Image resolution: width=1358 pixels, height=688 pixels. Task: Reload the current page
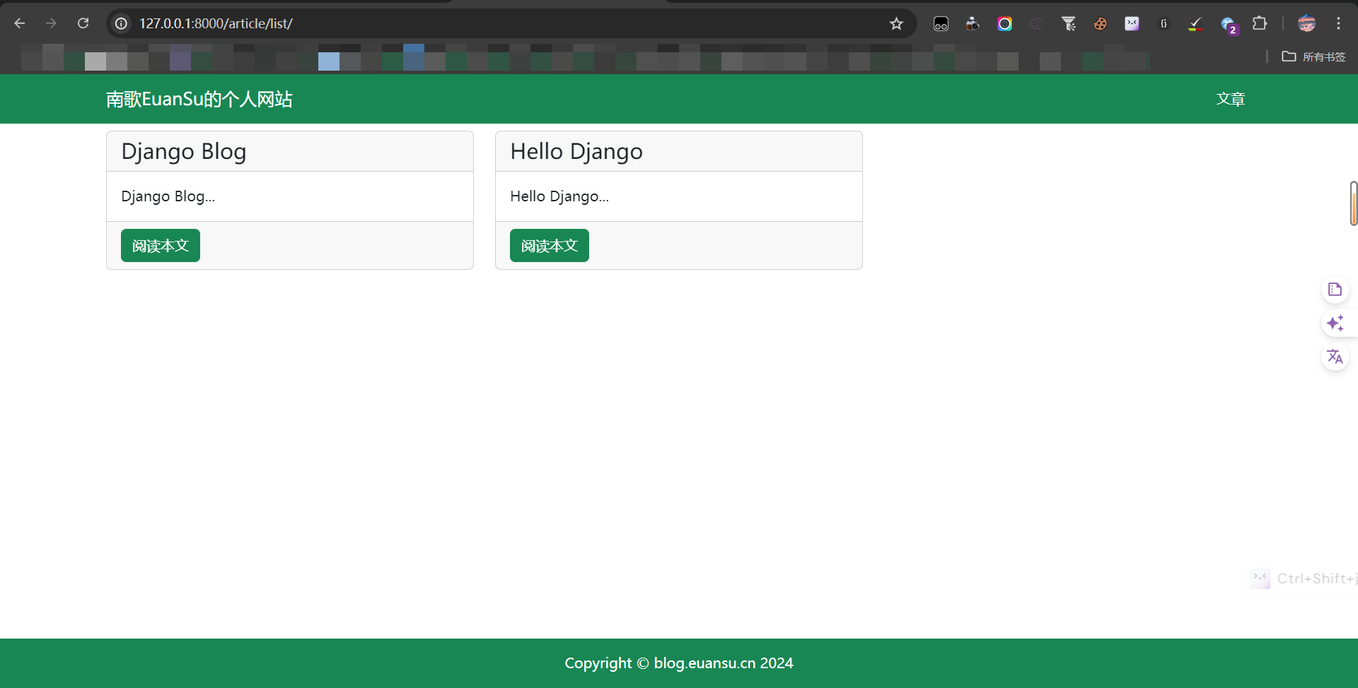83,23
